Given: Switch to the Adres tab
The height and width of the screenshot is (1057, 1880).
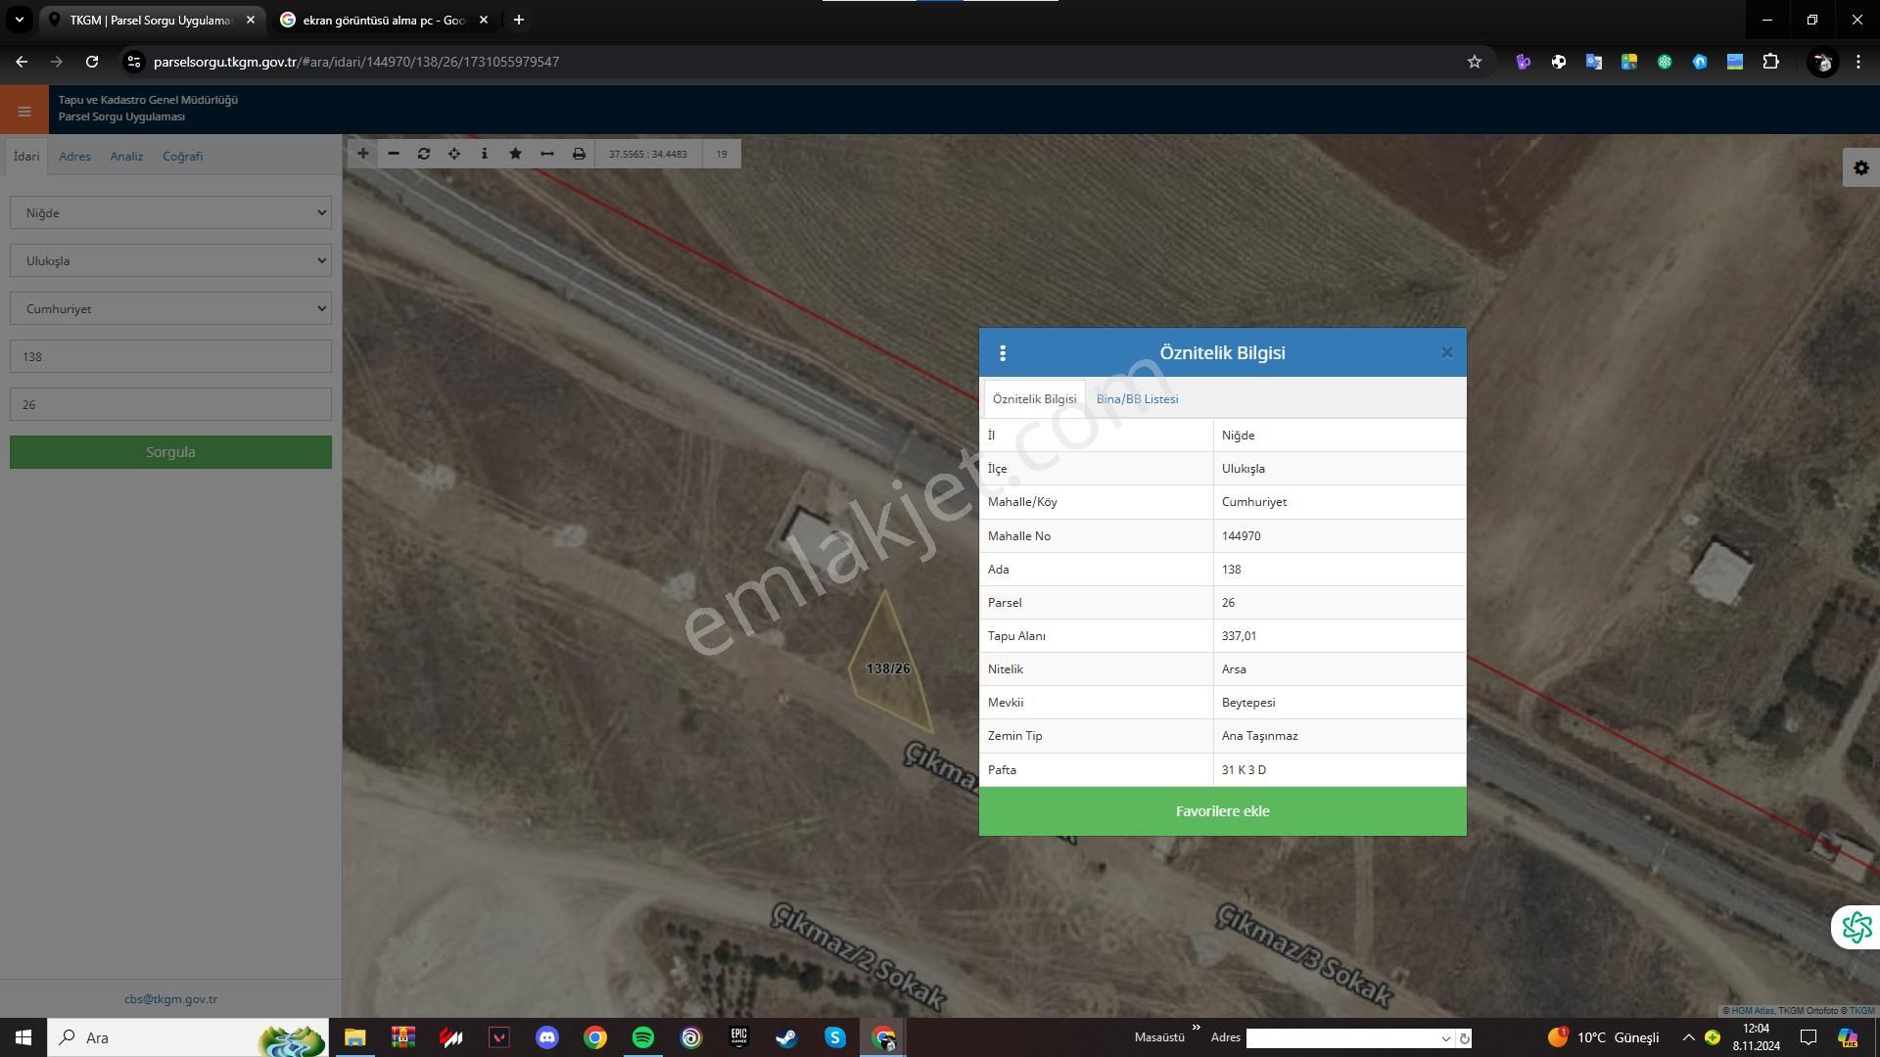Looking at the screenshot, I should (x=74, y=156).
